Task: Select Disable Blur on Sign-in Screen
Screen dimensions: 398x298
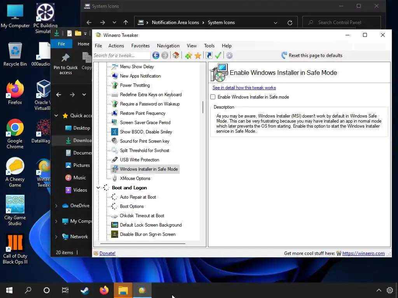Action: tap(148, 234)
